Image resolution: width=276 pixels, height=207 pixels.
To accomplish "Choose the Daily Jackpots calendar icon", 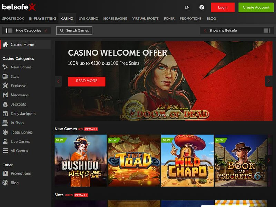I will click(5, 114).
